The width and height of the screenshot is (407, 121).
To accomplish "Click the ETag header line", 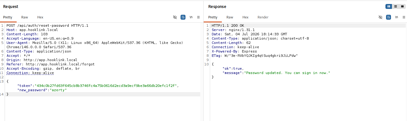I will pyautogui.click(x=255, y=56).
